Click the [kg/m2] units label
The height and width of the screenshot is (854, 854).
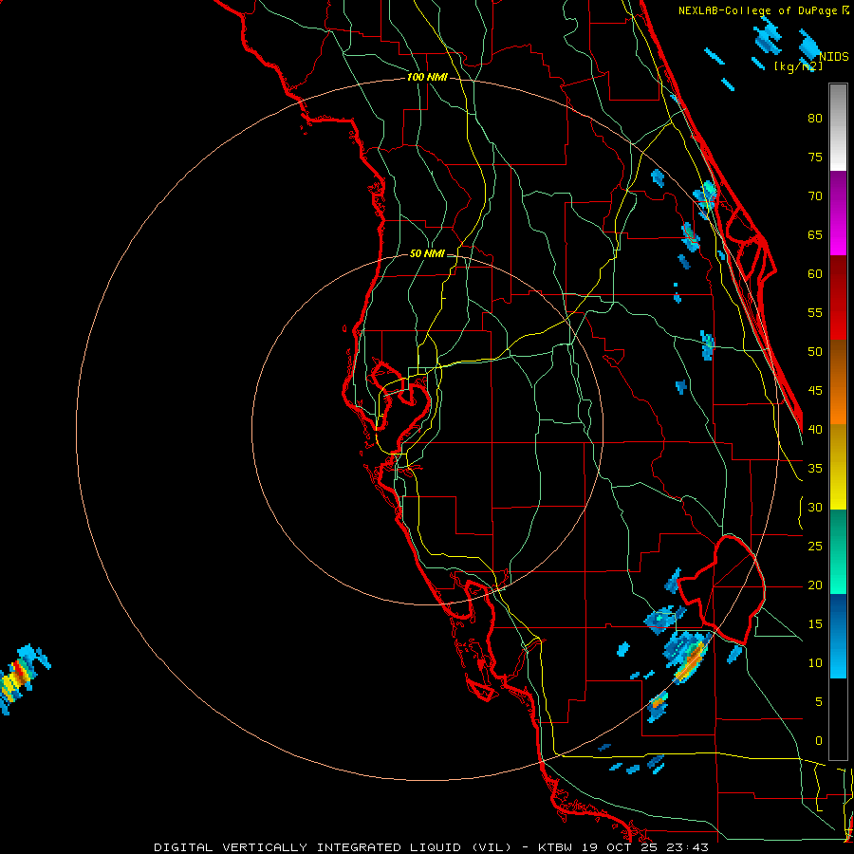798,66
